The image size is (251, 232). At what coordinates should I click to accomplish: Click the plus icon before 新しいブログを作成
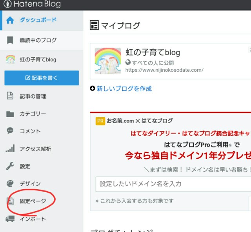[x=93, y=88]
